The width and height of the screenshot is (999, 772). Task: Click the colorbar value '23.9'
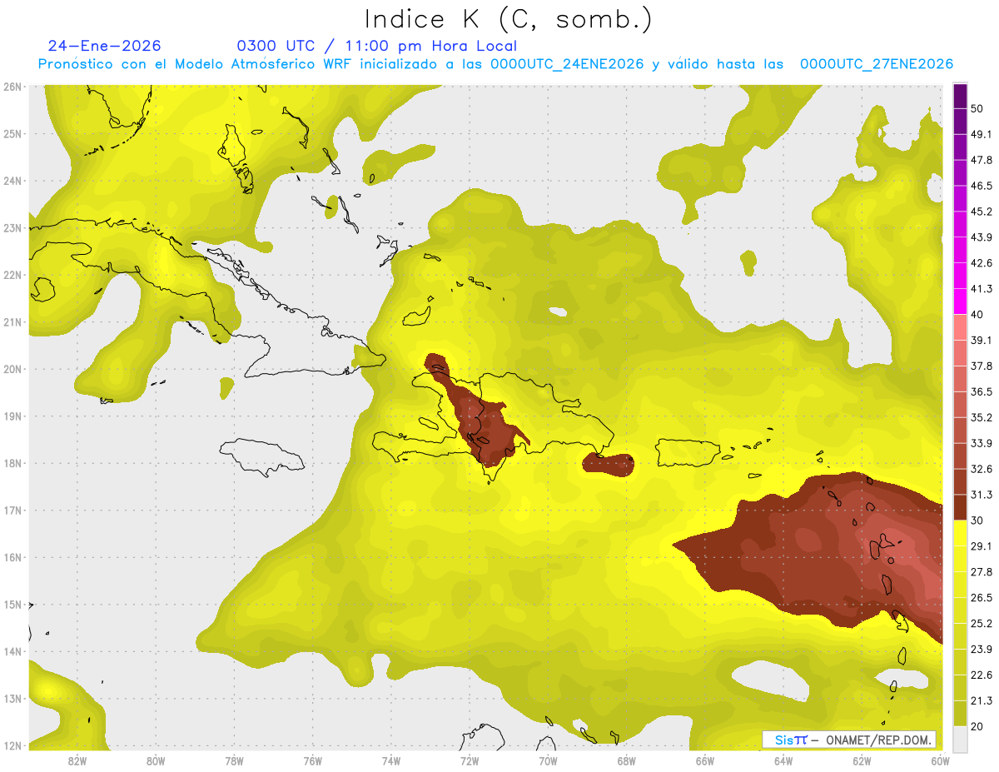coord(981,649)
